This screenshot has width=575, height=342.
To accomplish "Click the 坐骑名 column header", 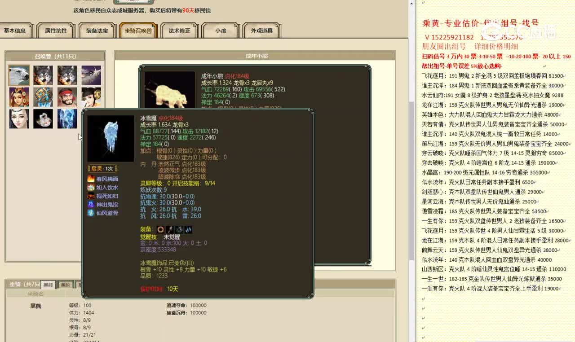I will tap(36, 294).
